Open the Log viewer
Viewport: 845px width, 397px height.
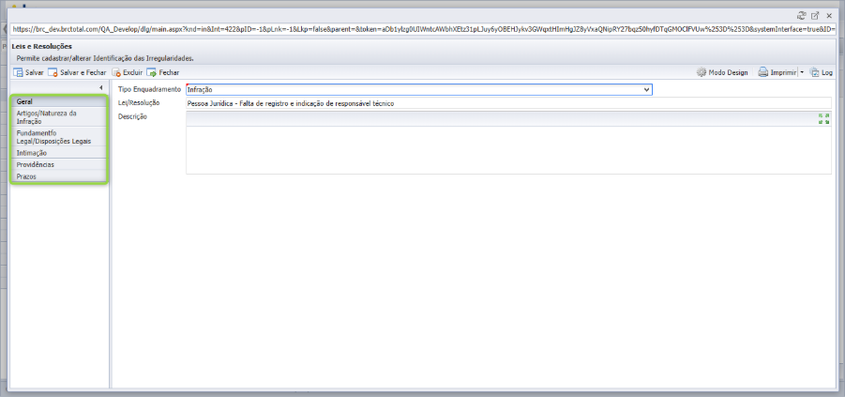click(x=822, y=72)
